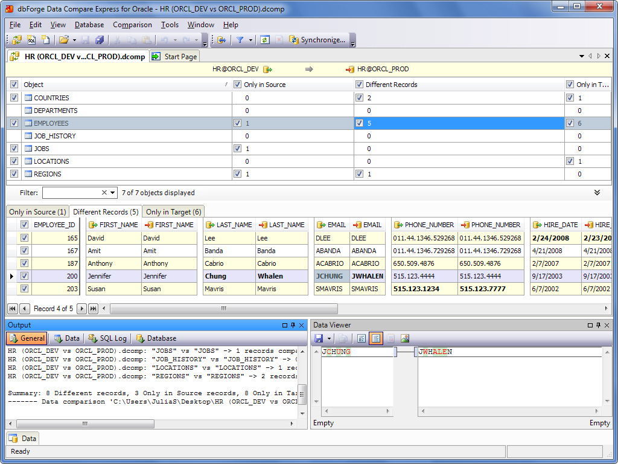The image size is (618, 464).
Task: Pin the Output panel with pushpin icon
Action: (293, 325)
